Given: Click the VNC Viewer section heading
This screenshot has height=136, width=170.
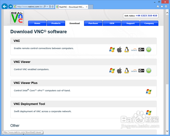Looking at the screenshot, I should tap(22, 62).
